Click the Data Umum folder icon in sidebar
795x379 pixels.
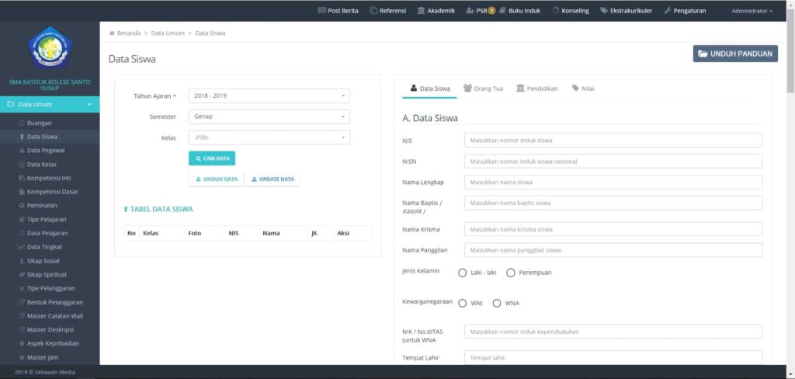pos(10,105)
